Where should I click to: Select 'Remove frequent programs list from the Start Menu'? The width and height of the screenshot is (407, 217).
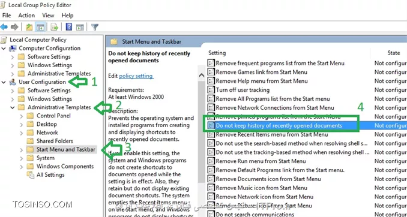(280, 64)
